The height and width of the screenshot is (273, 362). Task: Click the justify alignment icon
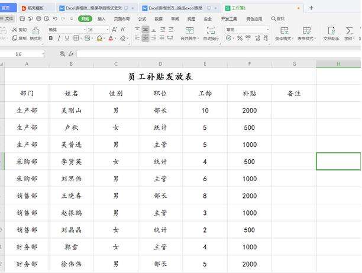[x=162, y=38]
